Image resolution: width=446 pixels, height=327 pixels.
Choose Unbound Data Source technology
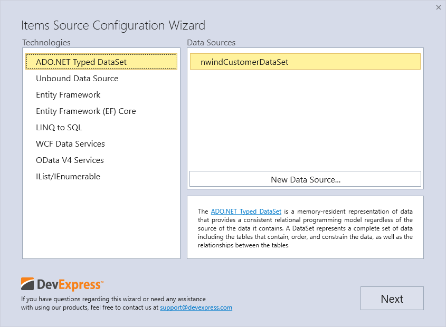point(101,78)
